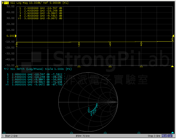The height and width of the screenshot is (139, 177).
Task: Click the yellow marker 1 row -10.567 dB
Action: click(x=41, y=8)
